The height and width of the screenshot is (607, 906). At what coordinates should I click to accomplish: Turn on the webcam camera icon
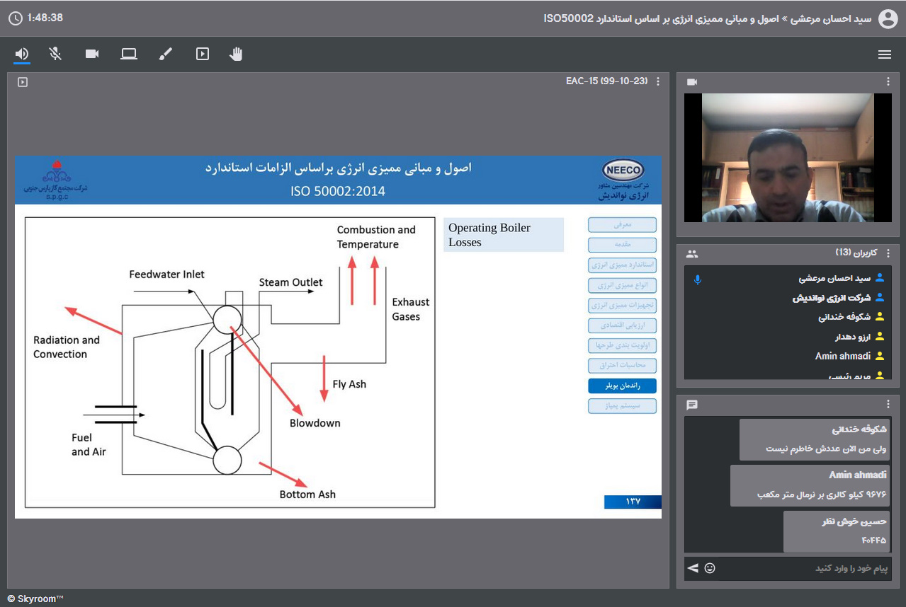(92, 54)
